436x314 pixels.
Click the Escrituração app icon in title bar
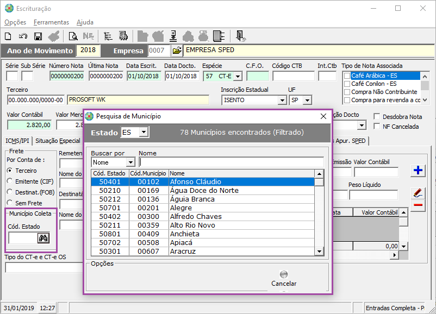tap(9, 9)
